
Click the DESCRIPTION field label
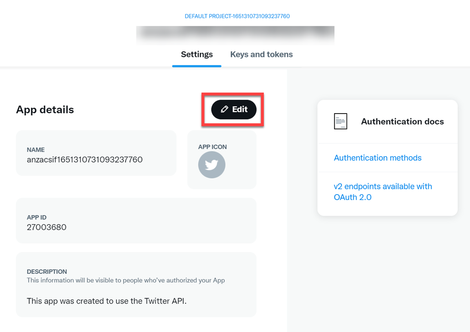(x=47, y=272)
